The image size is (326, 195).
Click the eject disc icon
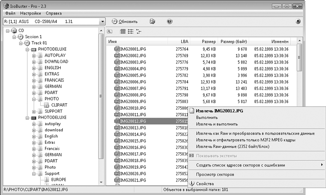pos(298,22)
